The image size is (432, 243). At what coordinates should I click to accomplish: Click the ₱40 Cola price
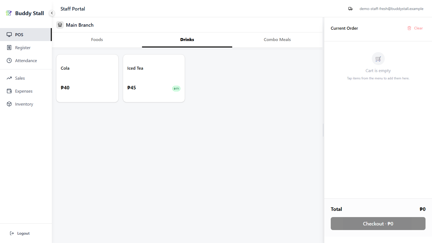click(65, 87)
